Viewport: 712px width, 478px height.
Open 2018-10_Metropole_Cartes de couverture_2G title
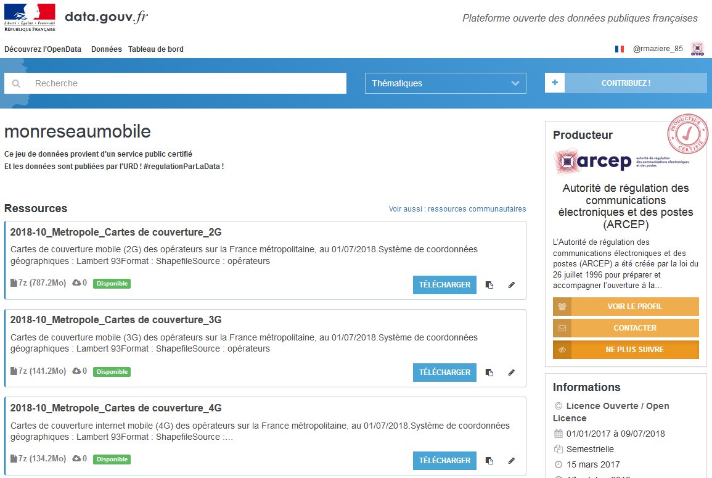click(116, 232)
